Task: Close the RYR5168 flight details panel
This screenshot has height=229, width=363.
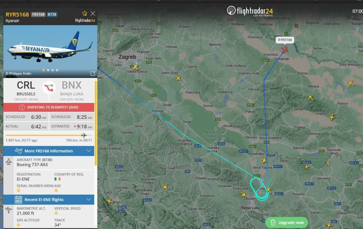Action: [x=93, y=13]
